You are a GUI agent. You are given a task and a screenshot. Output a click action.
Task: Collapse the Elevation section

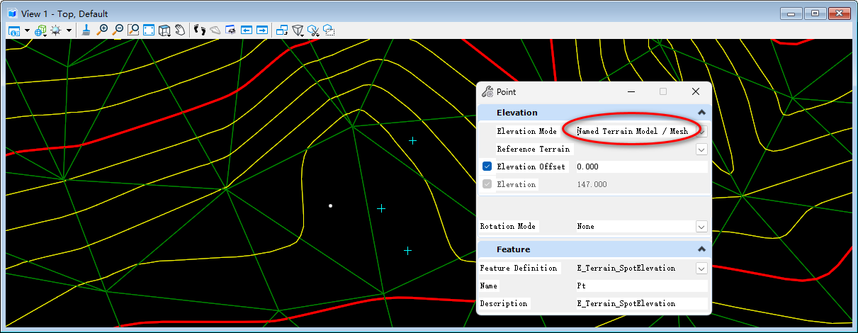tap(701, 113)
